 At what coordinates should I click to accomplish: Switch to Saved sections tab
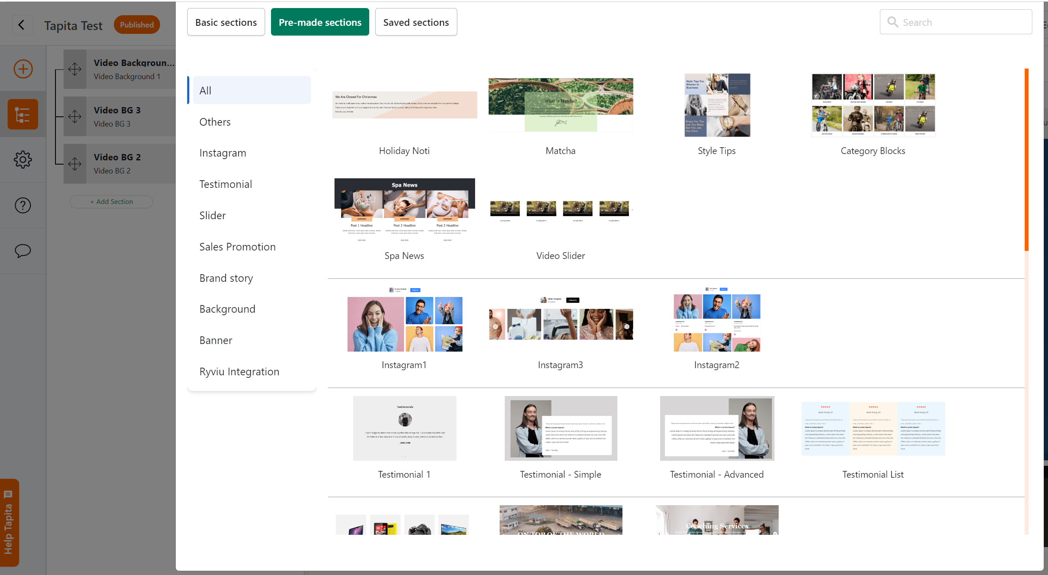point(416,22)
